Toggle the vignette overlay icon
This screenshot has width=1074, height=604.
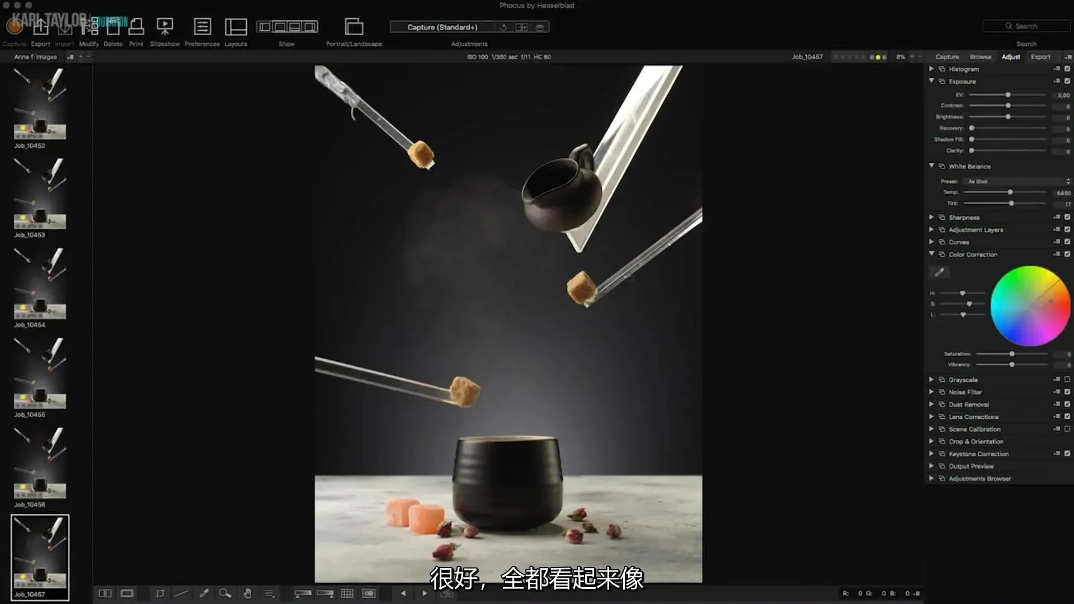pos(369,593)
